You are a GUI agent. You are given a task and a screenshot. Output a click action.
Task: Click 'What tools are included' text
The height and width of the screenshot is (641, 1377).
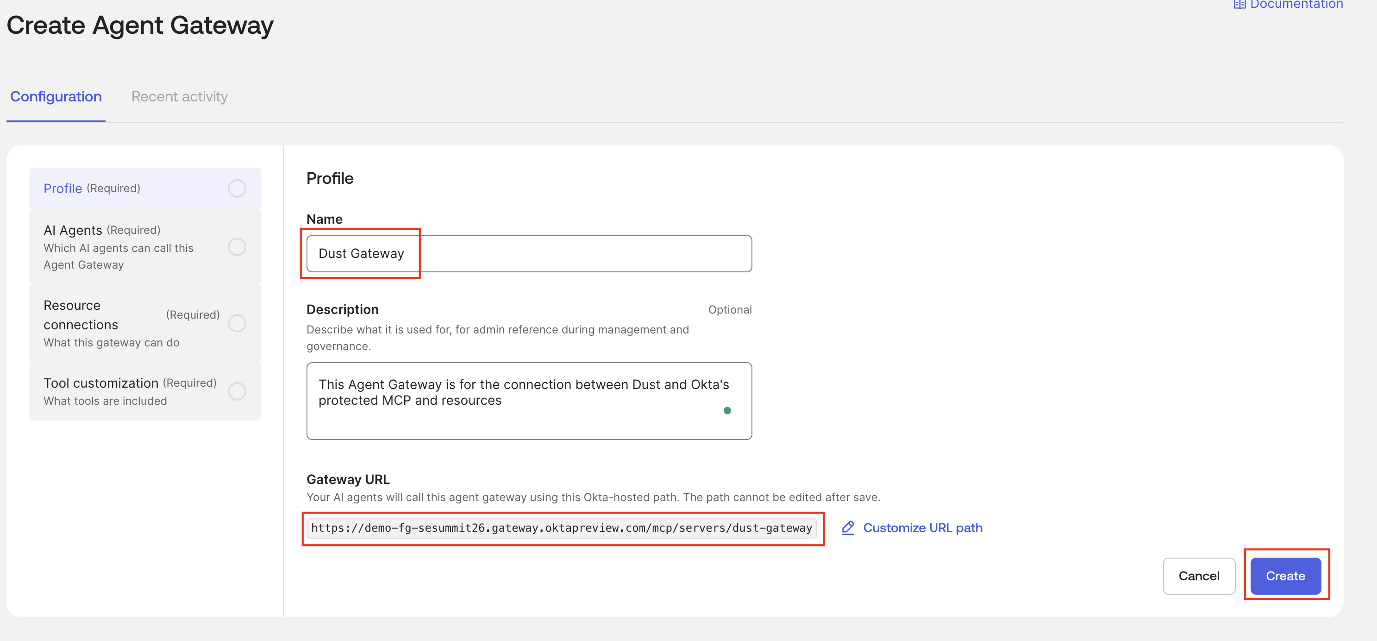coord(105,401)
